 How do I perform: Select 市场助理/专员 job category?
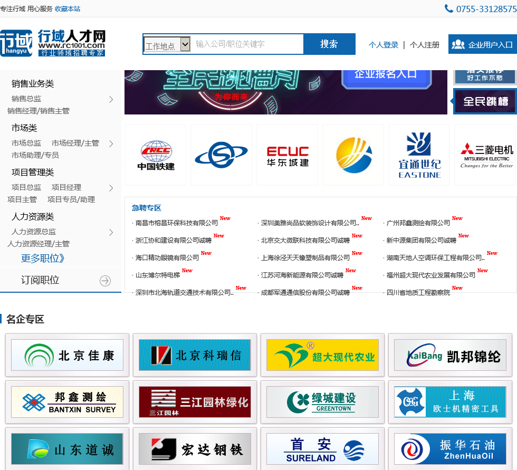coord(35,155)
